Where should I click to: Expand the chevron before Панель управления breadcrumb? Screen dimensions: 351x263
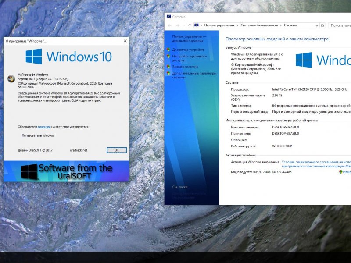tap(201, 25)
